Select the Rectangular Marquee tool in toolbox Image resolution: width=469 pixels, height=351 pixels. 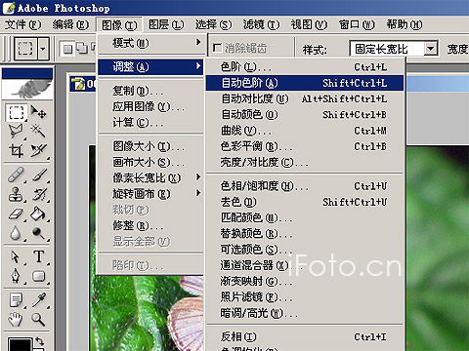[x=17, y=112]
